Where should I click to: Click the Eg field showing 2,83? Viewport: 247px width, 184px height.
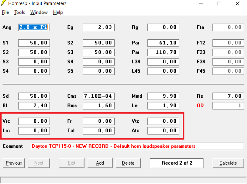coord(99,28)
